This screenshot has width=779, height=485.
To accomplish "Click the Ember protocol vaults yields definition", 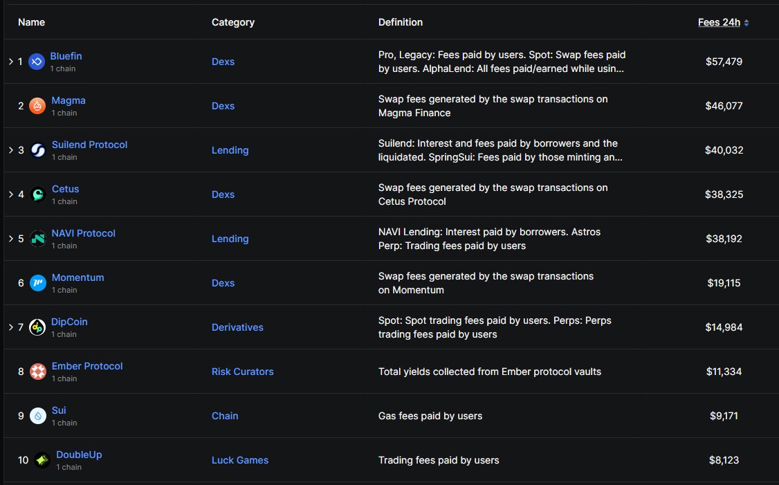I will [489, 372].
